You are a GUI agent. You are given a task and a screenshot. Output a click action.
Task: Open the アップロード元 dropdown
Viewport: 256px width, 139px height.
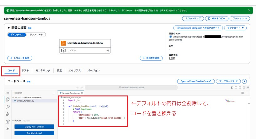coord(228,81)
